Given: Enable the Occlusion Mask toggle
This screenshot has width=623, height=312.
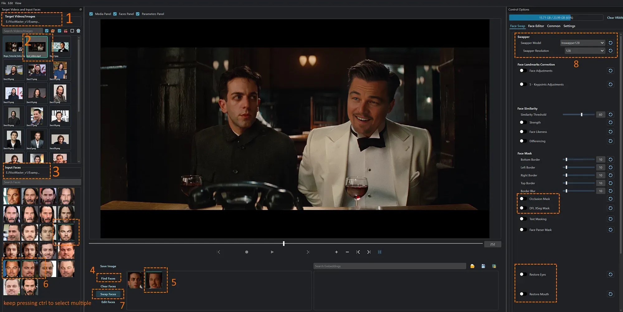Looking at the screenshot, I should (523, 199).
